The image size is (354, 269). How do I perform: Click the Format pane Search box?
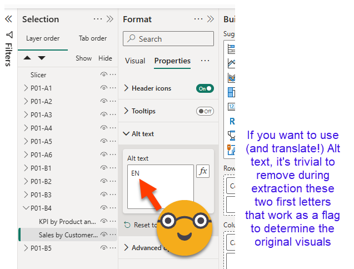click(168, 39)
